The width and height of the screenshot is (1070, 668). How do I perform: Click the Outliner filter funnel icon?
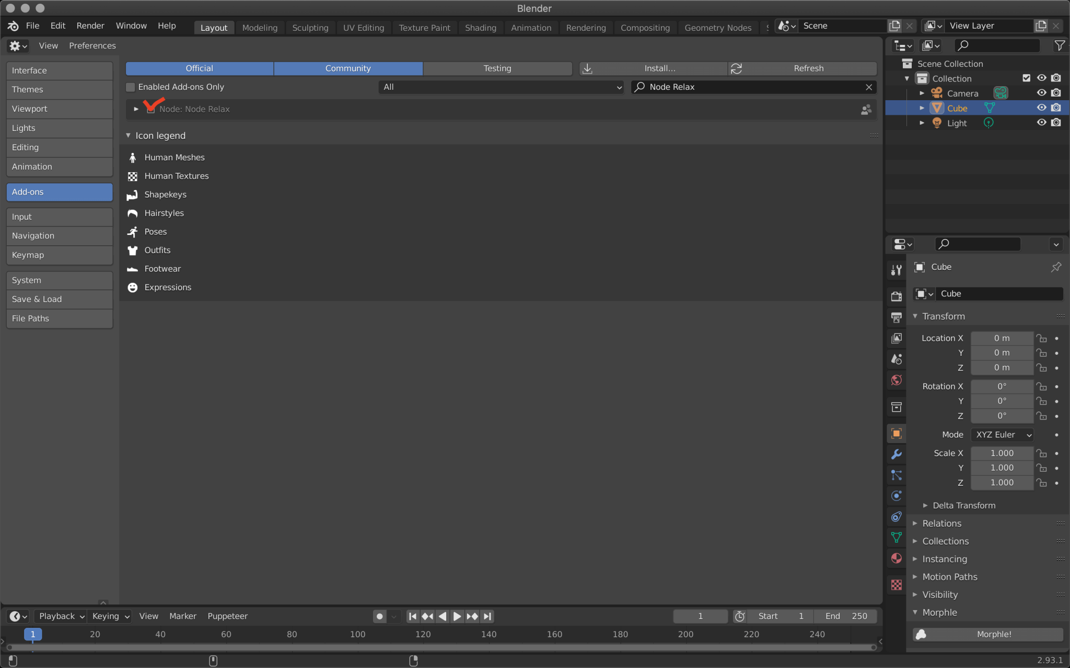click(x=1061, y=45)
